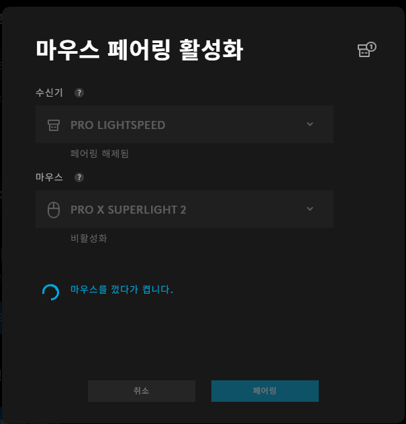
Task: Click the number 1 badge on receiver icon
Action: tap(371, 47)
